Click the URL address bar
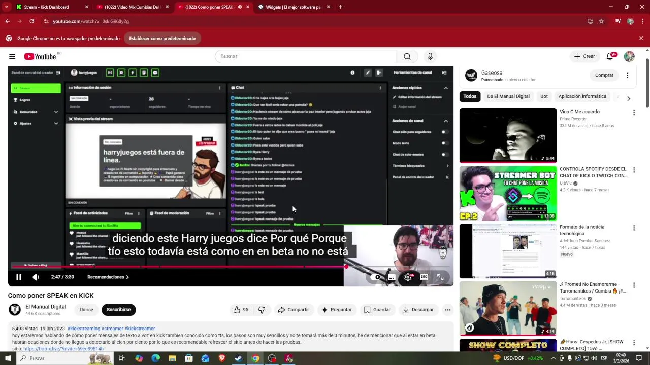The height and width of the screenshot is (365, 650). [x=315, y=21]
